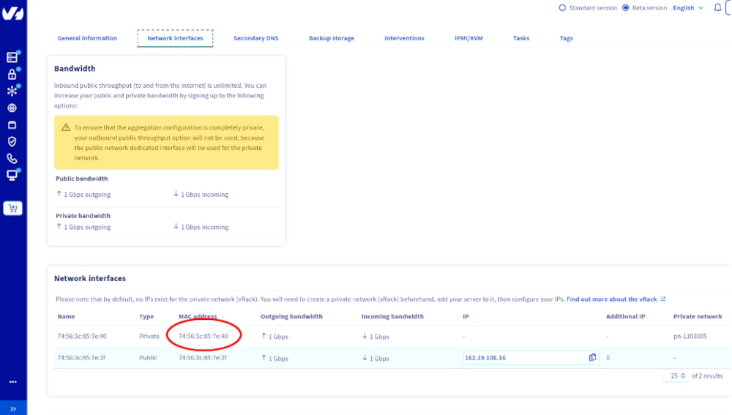Select the Beta version radio button
The image size is (732, 415).
[625, 8]
